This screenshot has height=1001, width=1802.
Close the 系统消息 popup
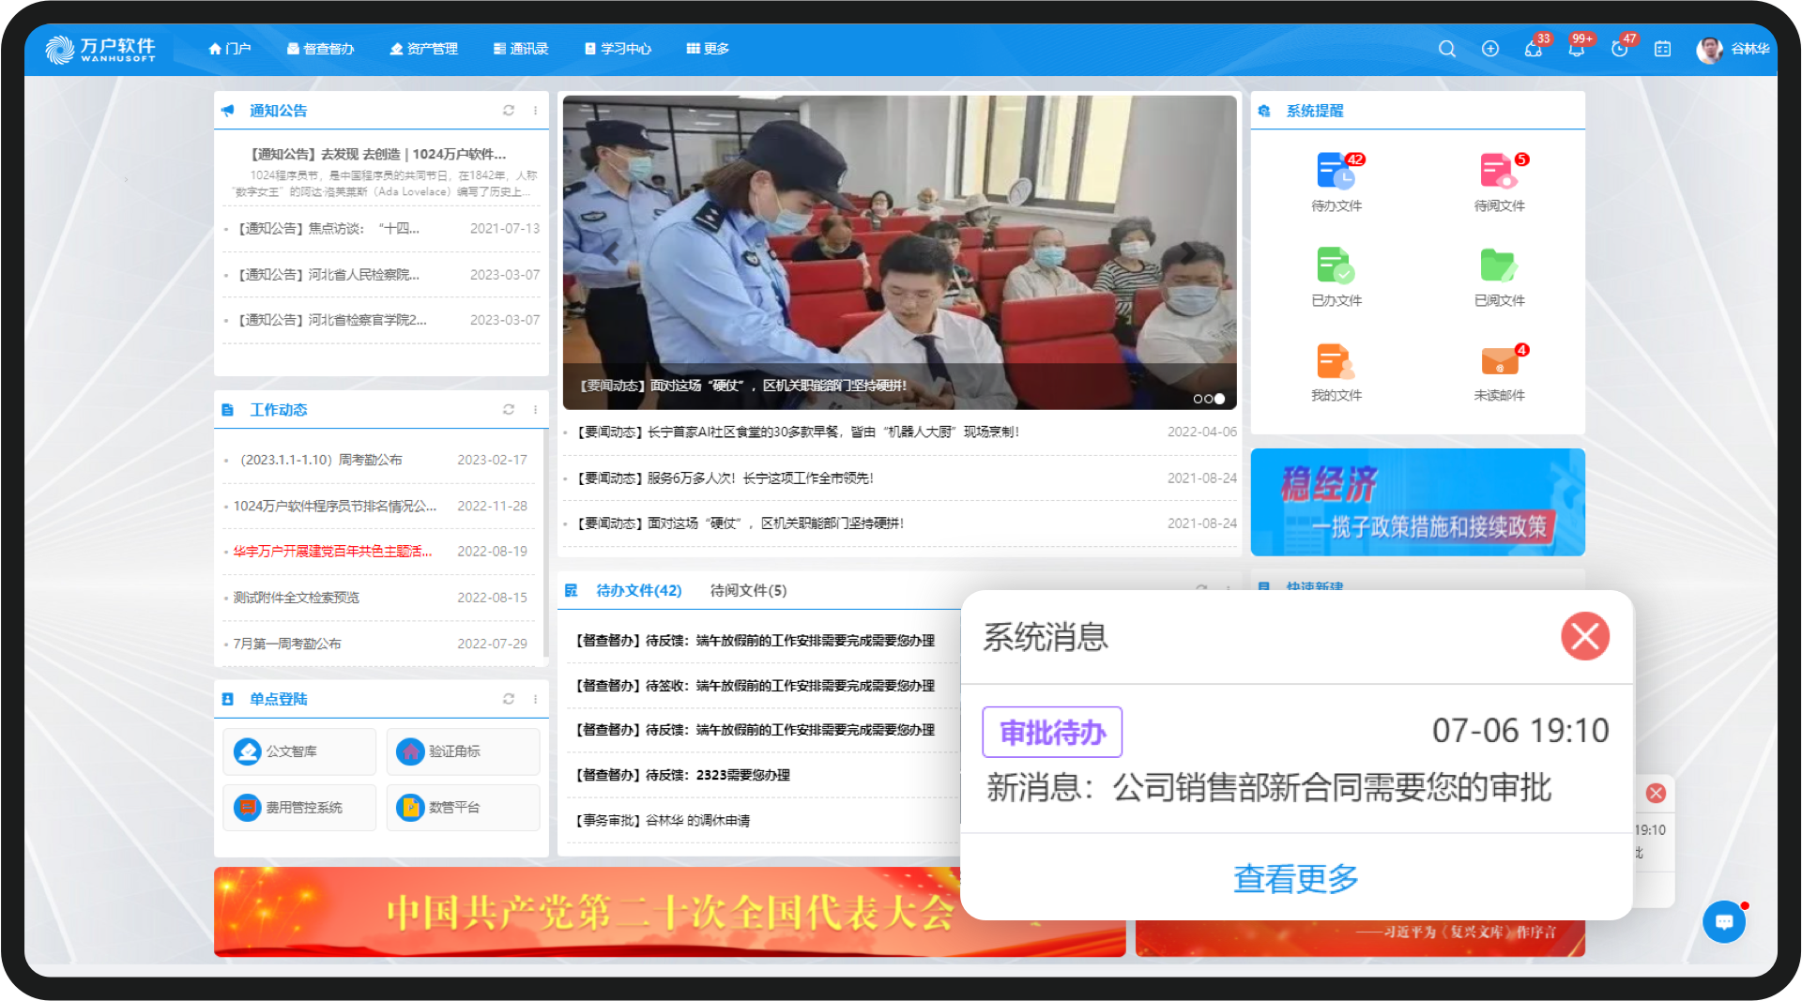point(1585,636)
